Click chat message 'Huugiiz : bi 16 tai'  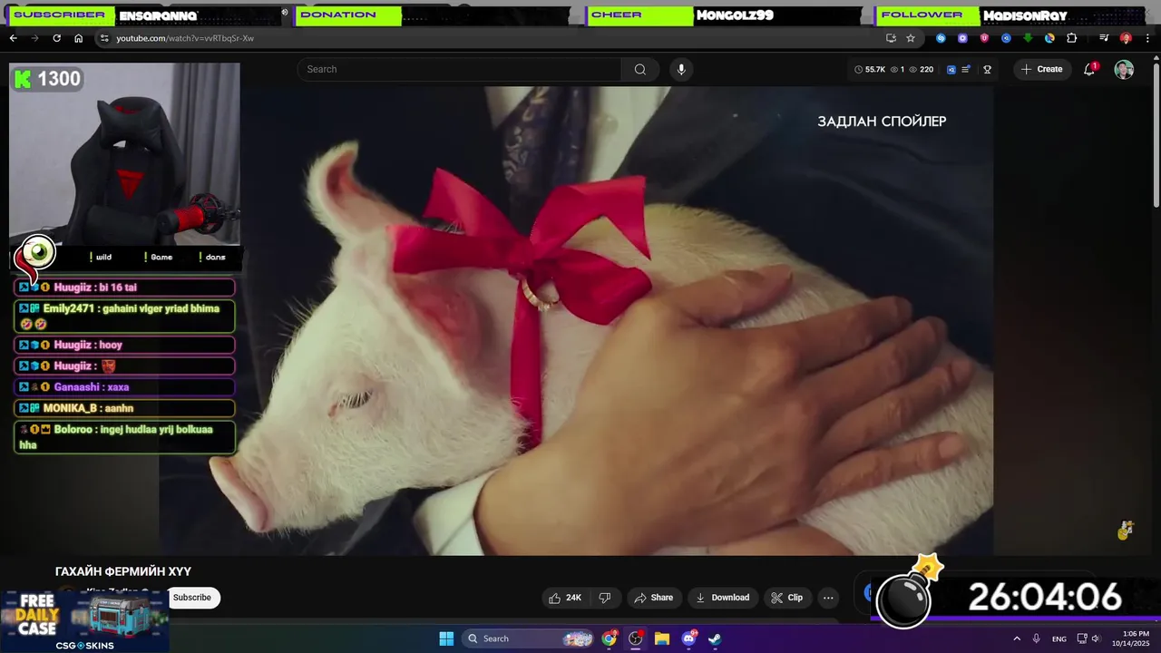[x=124, y=288]
